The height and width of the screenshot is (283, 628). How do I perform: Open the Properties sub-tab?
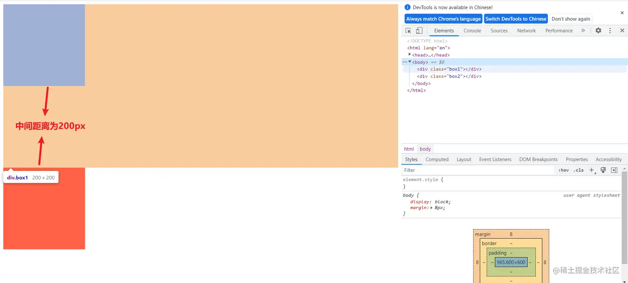[576, 159]
